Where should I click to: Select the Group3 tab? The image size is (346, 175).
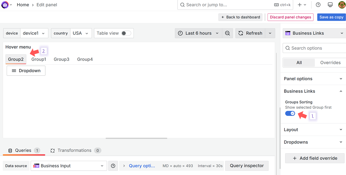pyautogui.click(x=61, y=59)
